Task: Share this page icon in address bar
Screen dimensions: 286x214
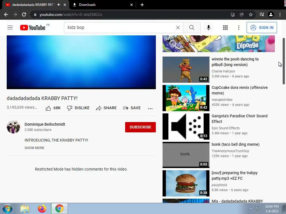Action: point(242,14)
